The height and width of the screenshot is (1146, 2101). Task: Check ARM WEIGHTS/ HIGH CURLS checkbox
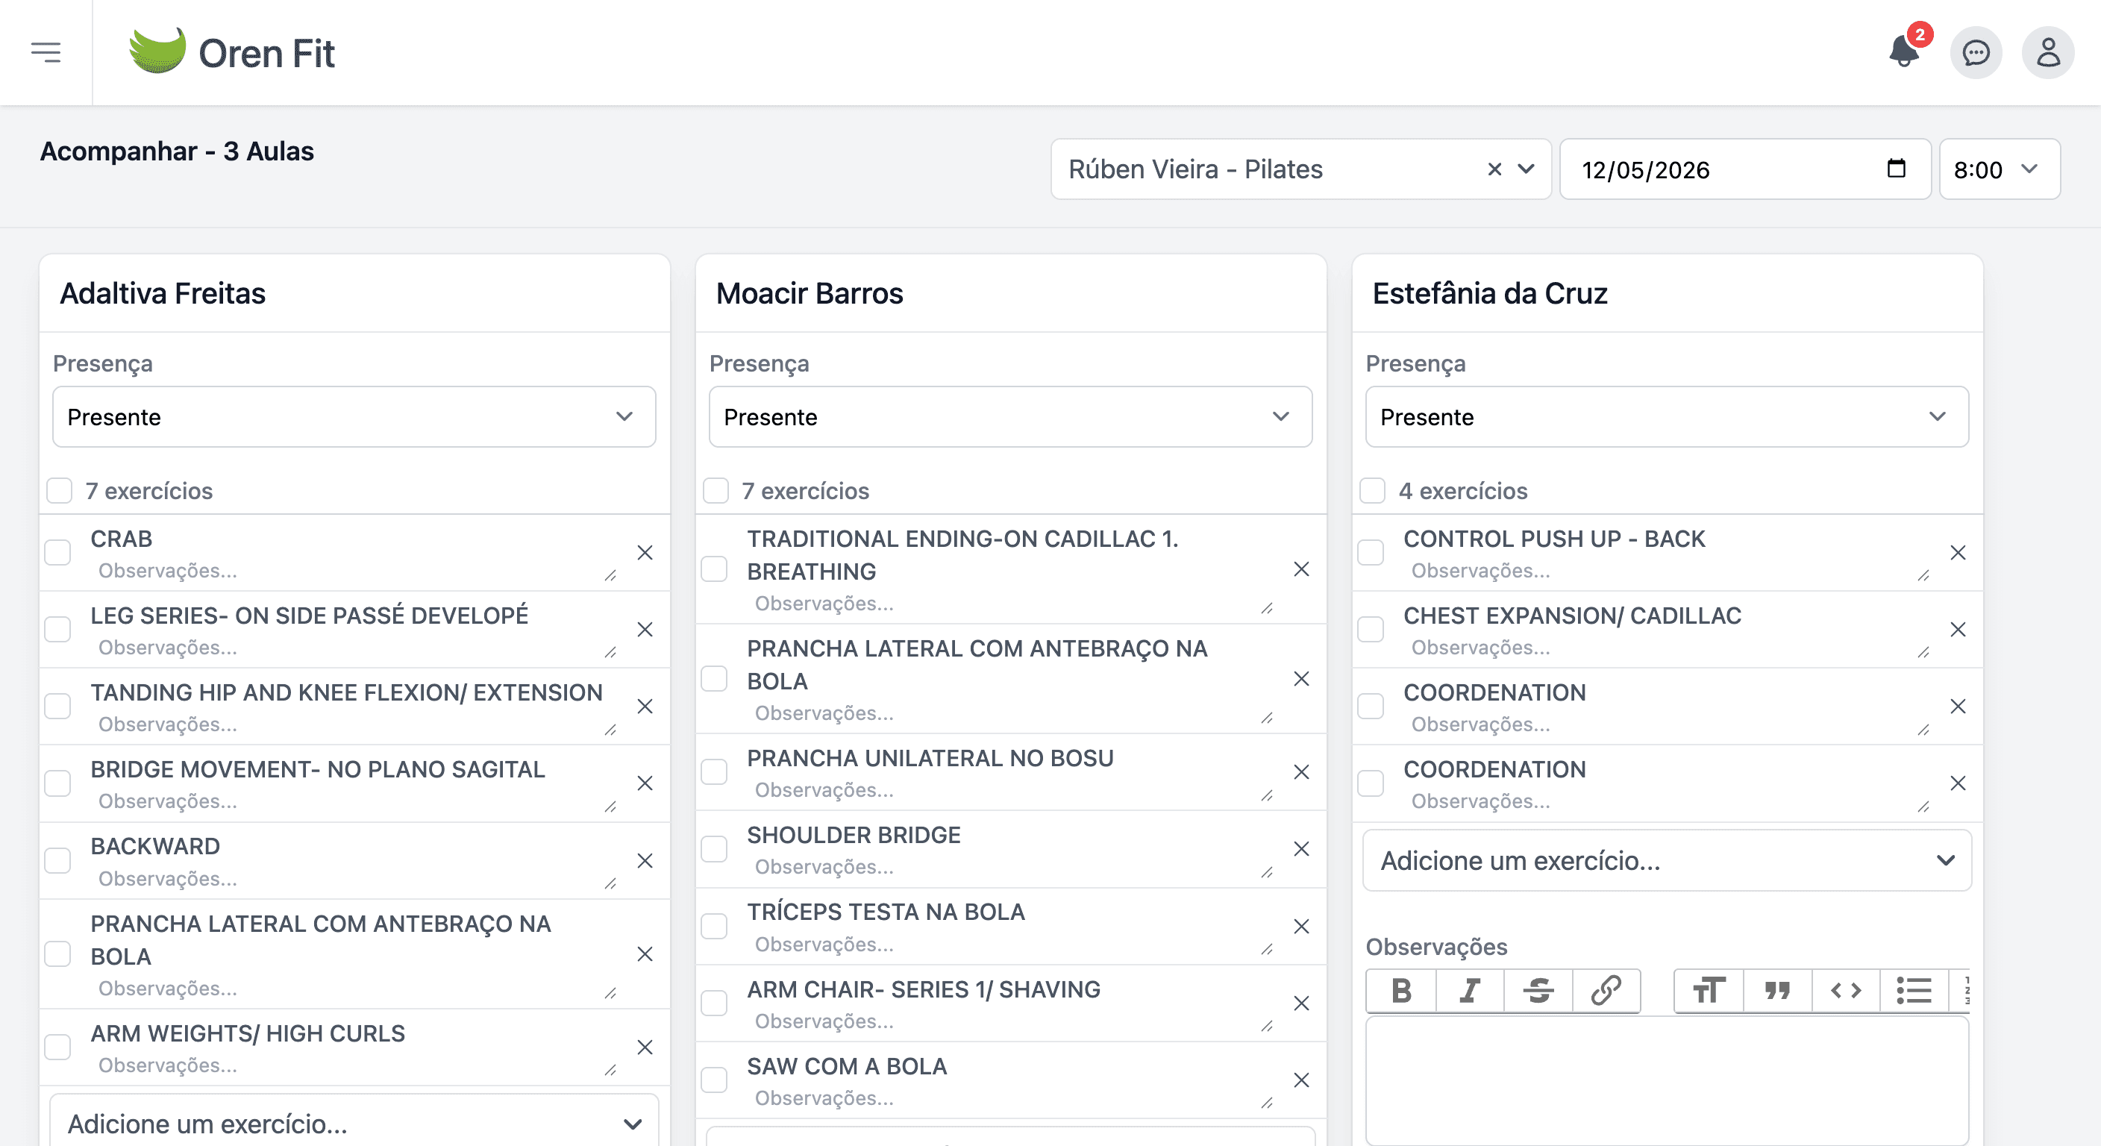point(58,1048)
